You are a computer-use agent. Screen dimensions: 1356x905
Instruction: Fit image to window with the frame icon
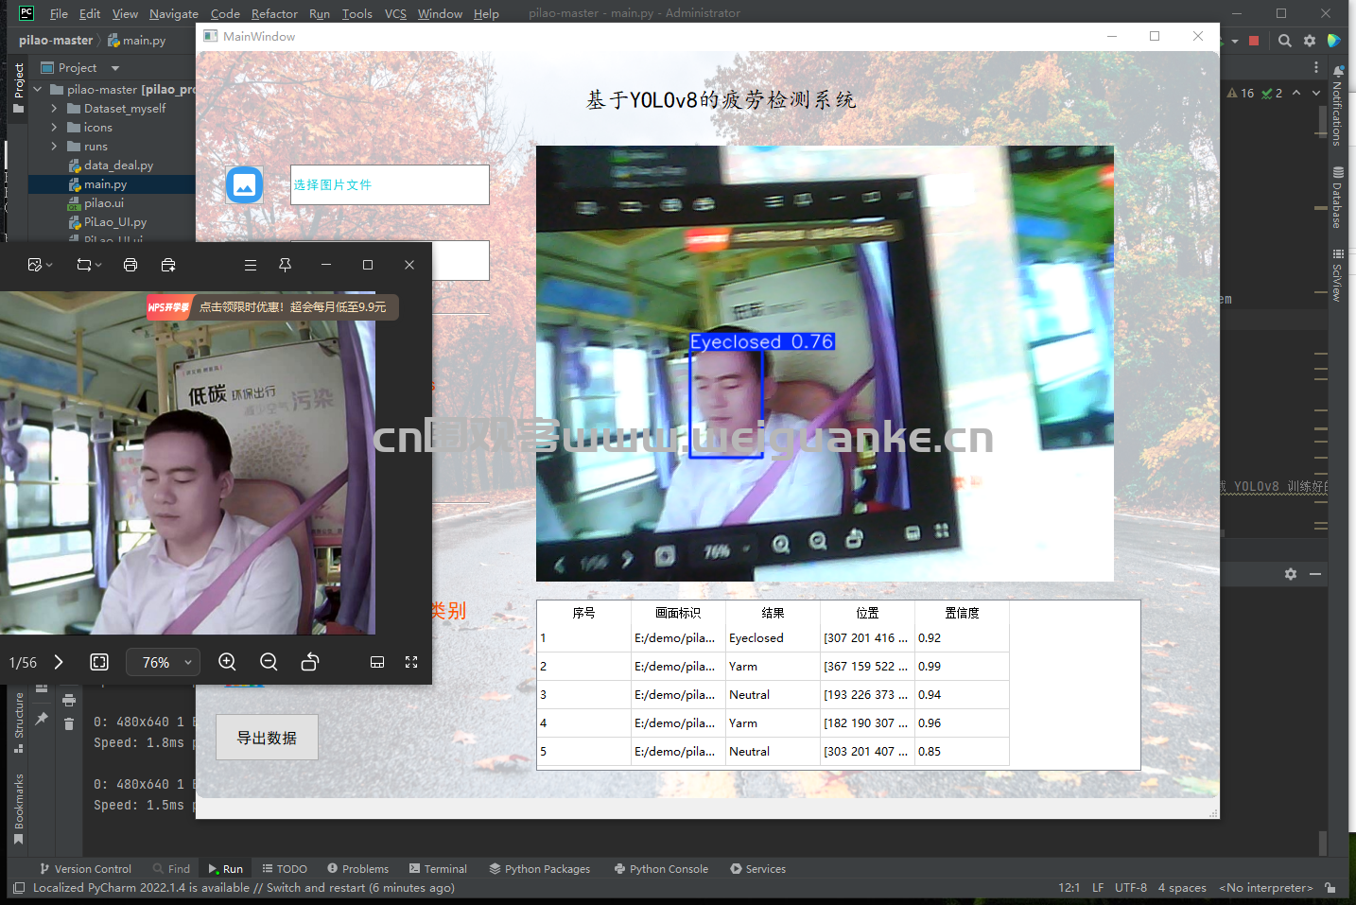point(99,662)
